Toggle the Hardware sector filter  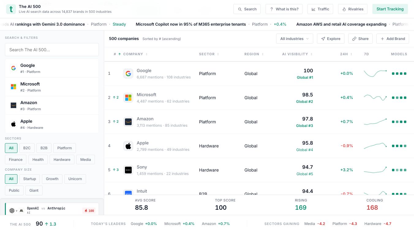(62, 160)
